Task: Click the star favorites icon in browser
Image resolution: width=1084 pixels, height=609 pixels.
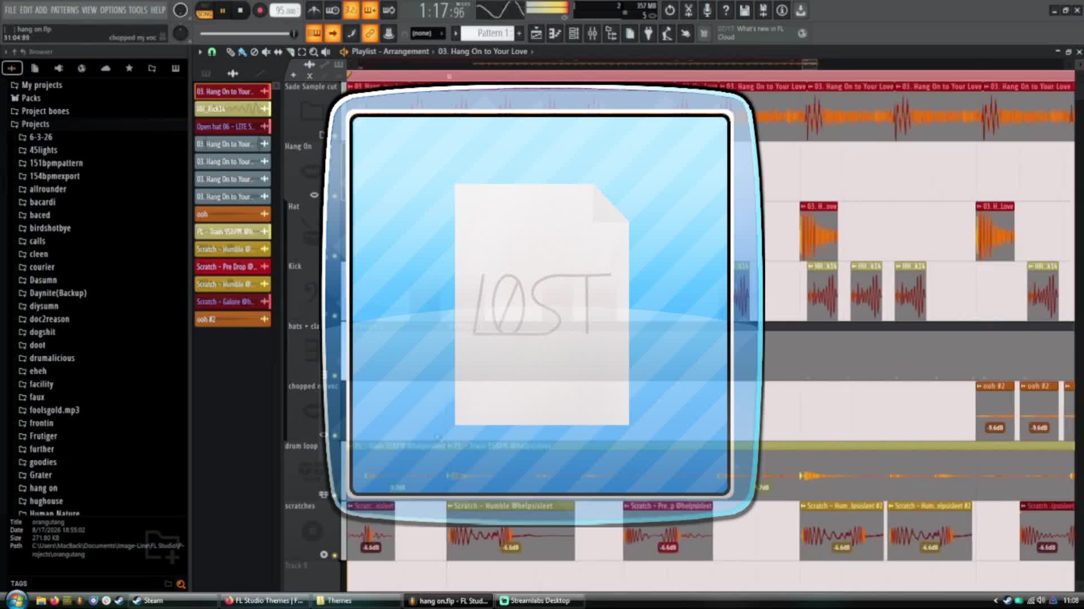Action: tap(129, 68)
